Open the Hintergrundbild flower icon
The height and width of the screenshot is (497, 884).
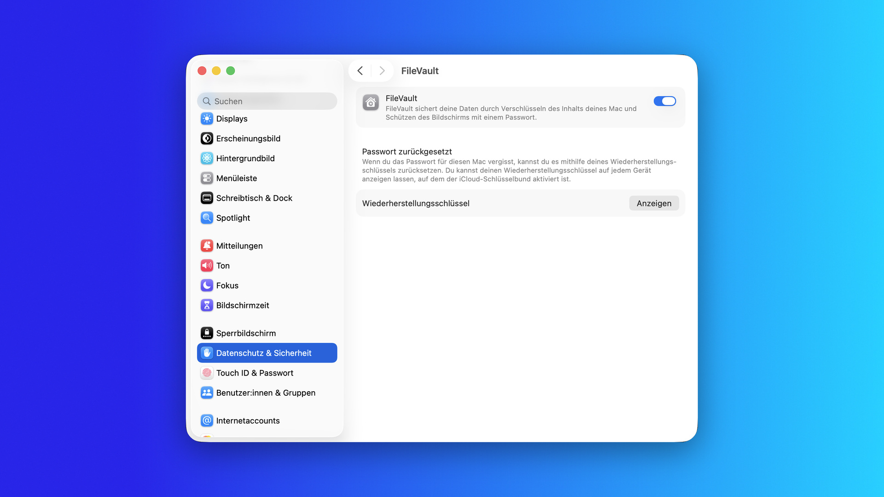point(207,158)
